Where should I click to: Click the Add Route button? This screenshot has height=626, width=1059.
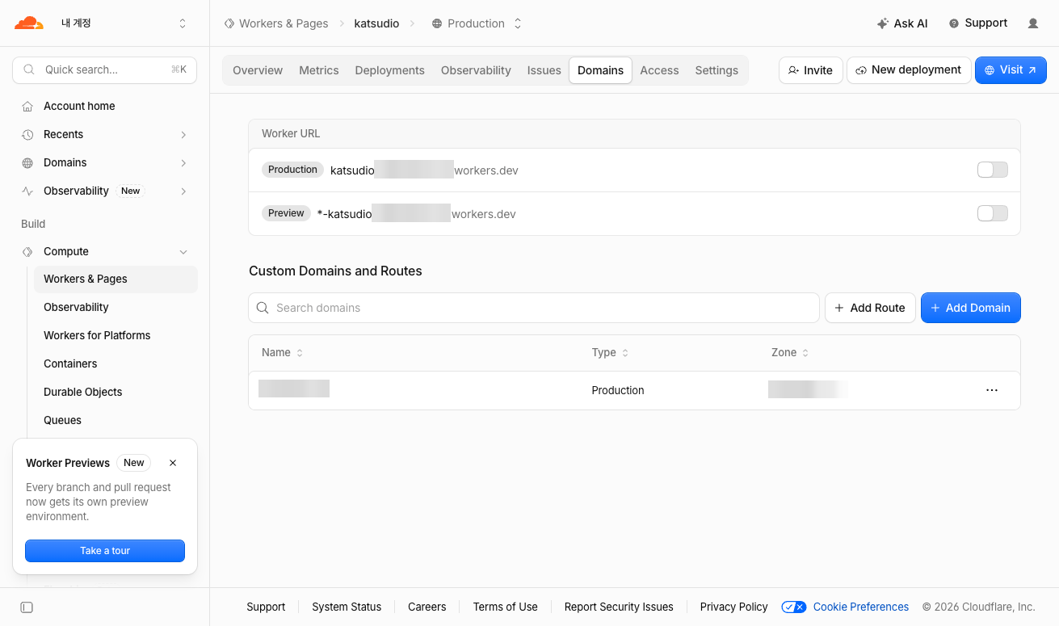tap(870, 308)
